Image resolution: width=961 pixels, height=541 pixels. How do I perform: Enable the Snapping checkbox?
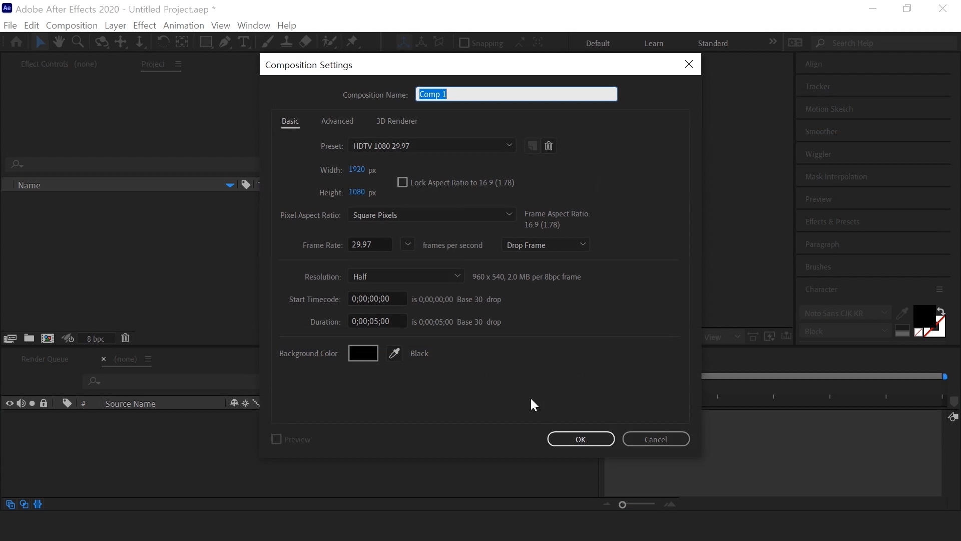464,43
